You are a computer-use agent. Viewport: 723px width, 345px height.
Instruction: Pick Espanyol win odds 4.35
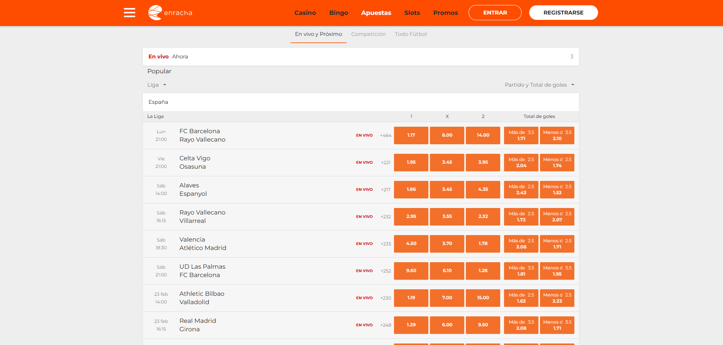483,190
